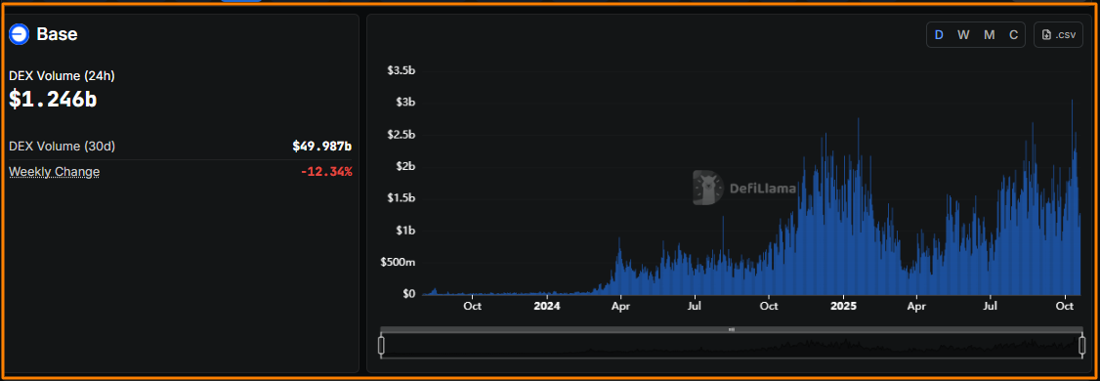Click the $1.5b y-axis label
The width and height of the screenshot is (1100, 381).
401,198
